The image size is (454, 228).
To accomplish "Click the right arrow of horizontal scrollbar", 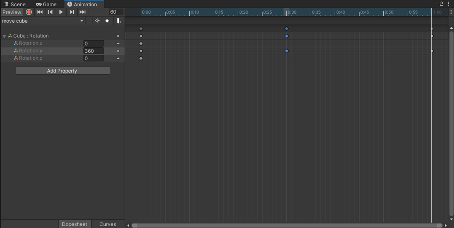I will [446, 225].
